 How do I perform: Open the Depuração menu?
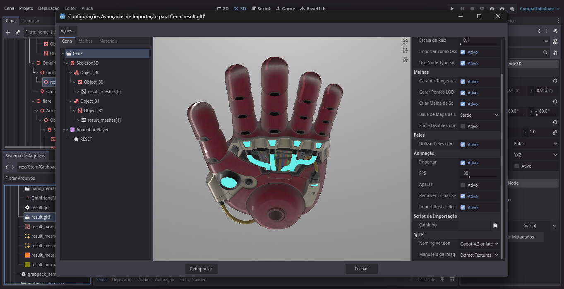coord(49,8)
